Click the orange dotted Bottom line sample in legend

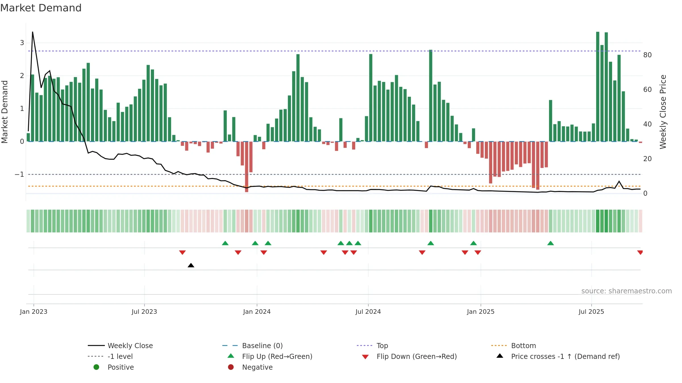499,346
